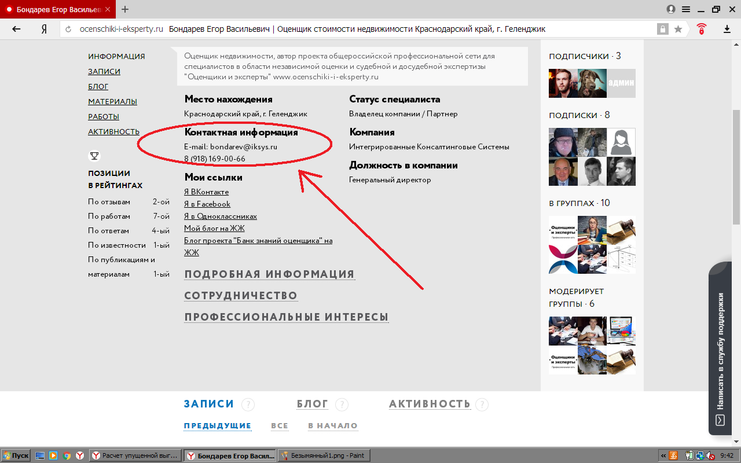Open a new tab with the plus button
Screen dimensions: 741x463
(125, 9)
